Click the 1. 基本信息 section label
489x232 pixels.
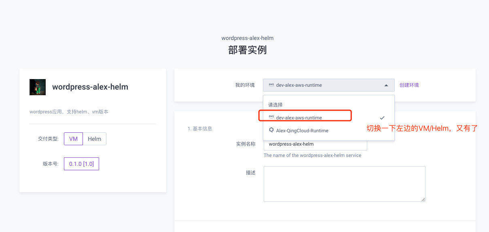(x=200, y=129)
